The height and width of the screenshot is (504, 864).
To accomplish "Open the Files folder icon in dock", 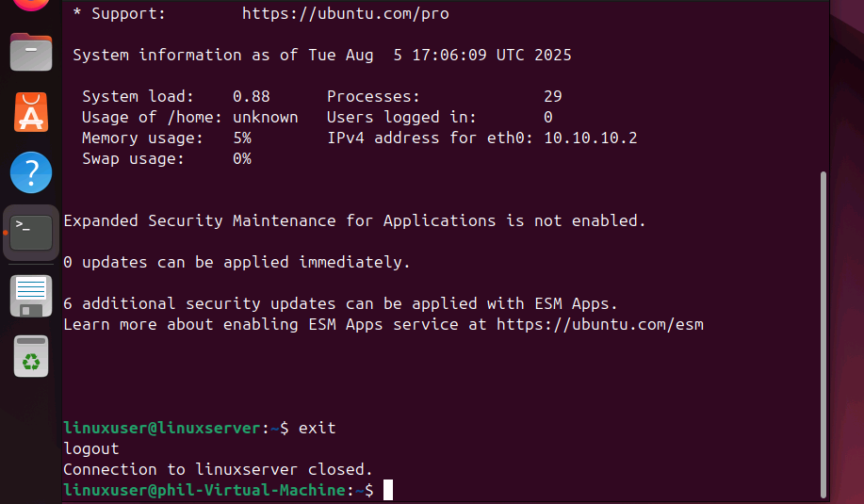I will point(31,53).
